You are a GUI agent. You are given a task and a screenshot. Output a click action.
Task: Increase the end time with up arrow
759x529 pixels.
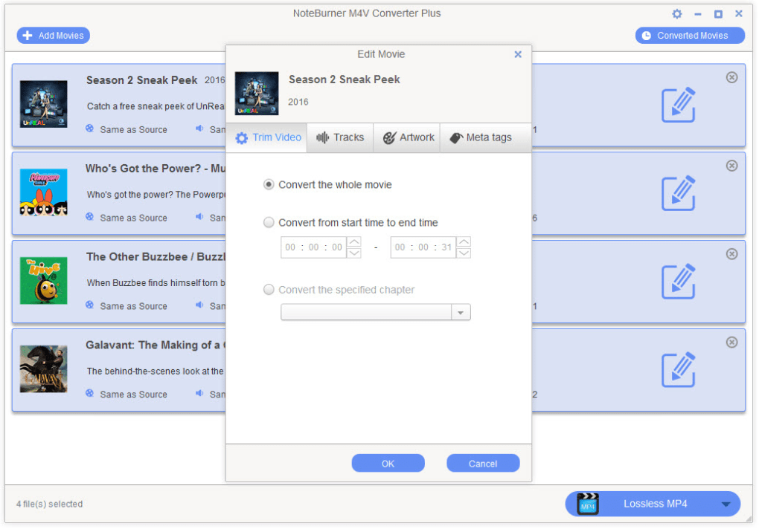point(464,241)
